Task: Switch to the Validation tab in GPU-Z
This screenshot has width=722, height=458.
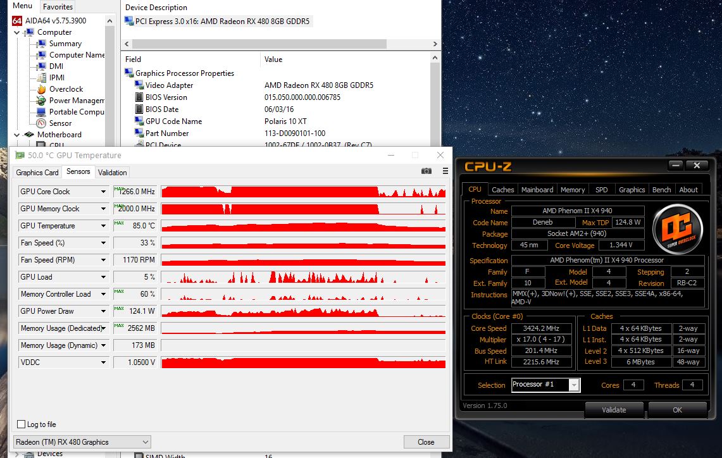Action: (x=113, y=172)
